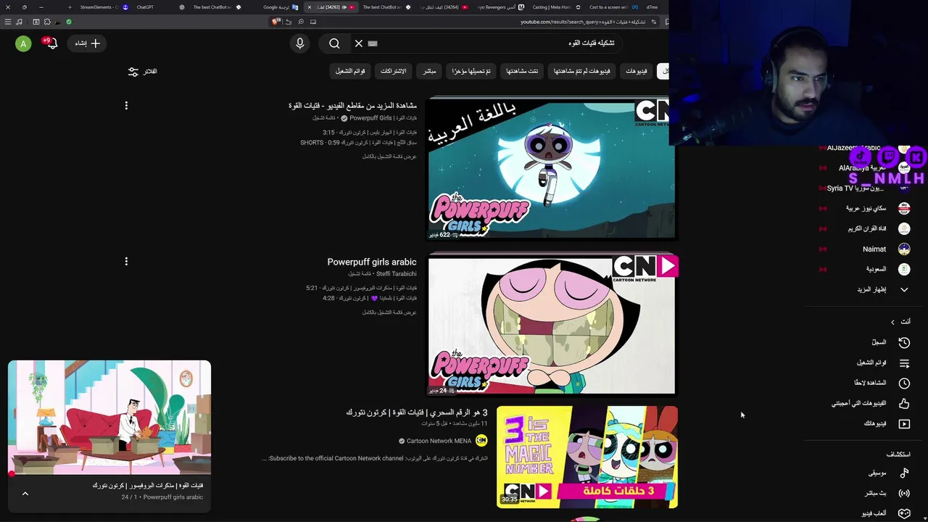The height and width of the screenshot is (522, 928).
Task: Select the مباشر filter chip
Action: [429, 71]
